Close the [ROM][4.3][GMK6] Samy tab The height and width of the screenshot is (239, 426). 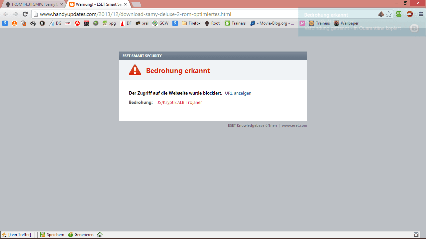pos(62,4)
